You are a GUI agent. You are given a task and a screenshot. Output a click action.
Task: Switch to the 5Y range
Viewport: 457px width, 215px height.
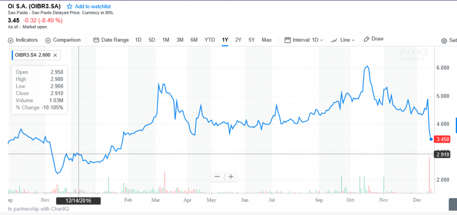[x=251, y=40]
